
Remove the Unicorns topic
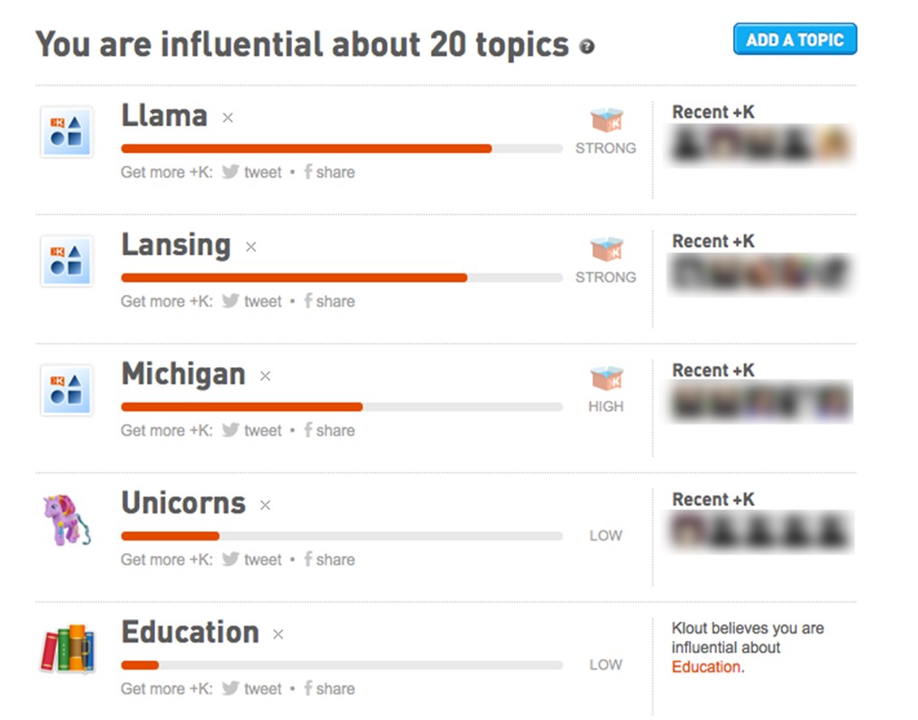coord(265,505)
